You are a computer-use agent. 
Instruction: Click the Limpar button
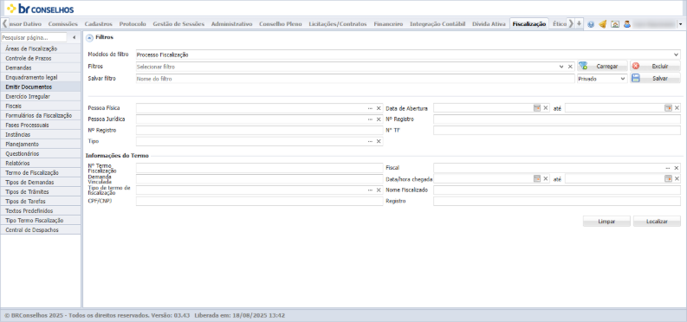coord(606,222)
